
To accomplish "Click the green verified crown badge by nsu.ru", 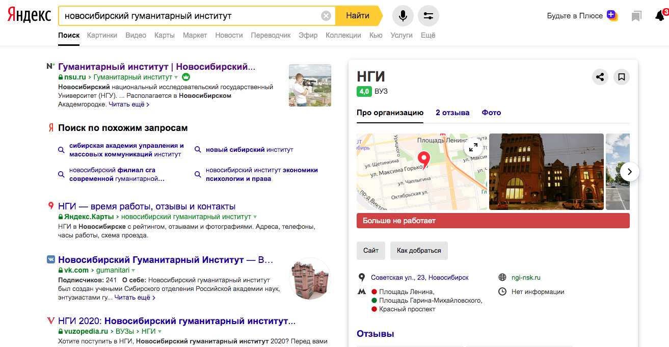I will (x=186, y=77).
